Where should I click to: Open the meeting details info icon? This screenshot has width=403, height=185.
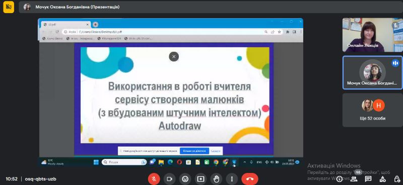(340, 179)
